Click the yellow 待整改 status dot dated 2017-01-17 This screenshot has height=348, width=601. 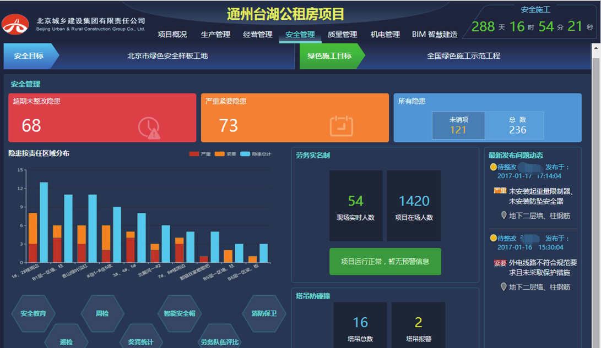(493, 167)
